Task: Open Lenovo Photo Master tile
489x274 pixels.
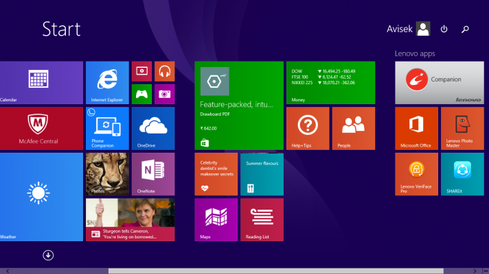Action: (462, 129)
